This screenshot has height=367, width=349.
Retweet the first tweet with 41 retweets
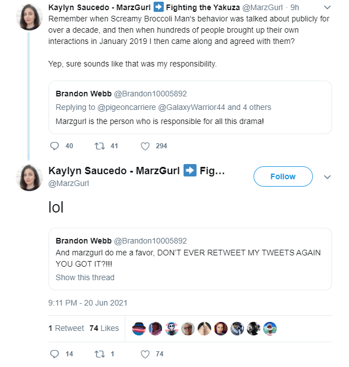coord(99,146)
